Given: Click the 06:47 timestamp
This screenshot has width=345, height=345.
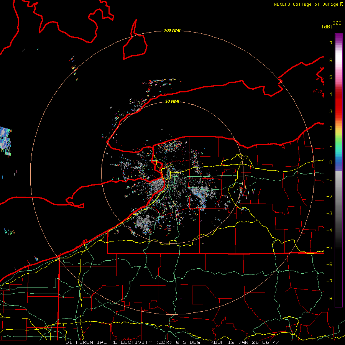Looking at the screenshot, I should click(x=271, y=342).
